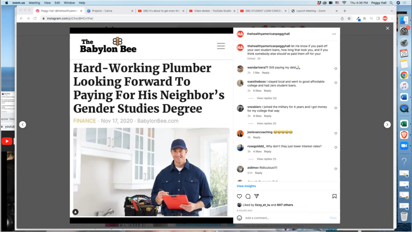Image resolution: width=412 pixels, height=232 pixels.
Task: Go to previous post with left arrow
Action: click(x=23, y=125)
